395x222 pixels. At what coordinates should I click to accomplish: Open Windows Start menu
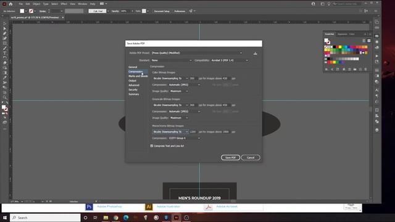click(x=5, y=218)
